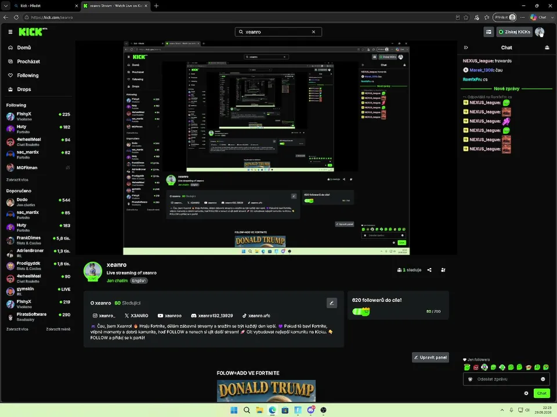Clear the search field with the X
Image resolution: width=557 pixels, height=417 pixels.
313,32
